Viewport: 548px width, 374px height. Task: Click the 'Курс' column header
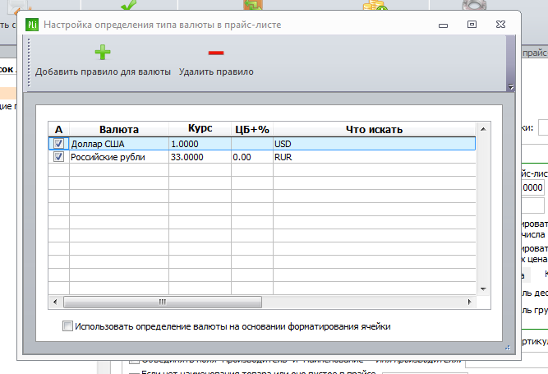(x=200, y=129)
